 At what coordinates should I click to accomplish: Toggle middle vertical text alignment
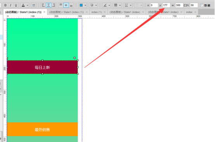coord(66,5)
